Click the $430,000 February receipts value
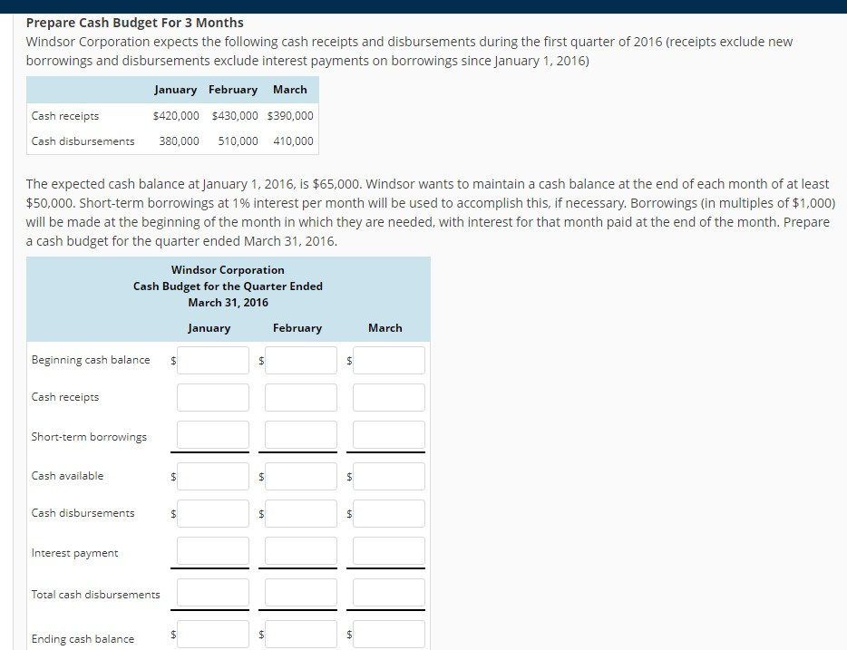 235,115
